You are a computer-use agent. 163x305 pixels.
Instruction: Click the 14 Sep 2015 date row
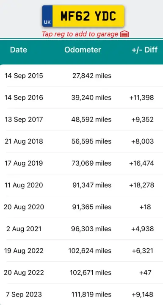(81, 76)
